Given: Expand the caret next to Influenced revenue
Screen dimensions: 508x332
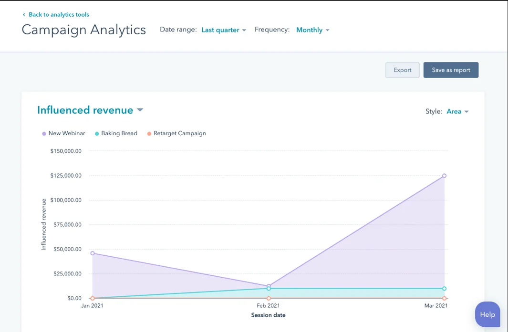Looking at the screenshot, I should tap(140, 110).
